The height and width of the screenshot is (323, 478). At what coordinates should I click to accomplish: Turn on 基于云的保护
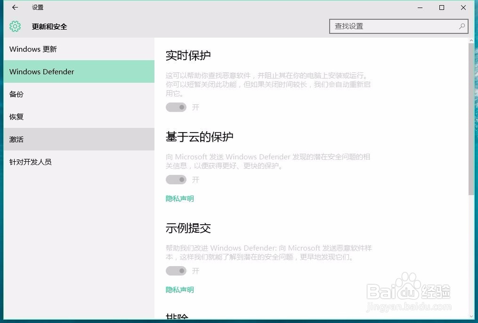pyautogui.click(x=176, y=180)
